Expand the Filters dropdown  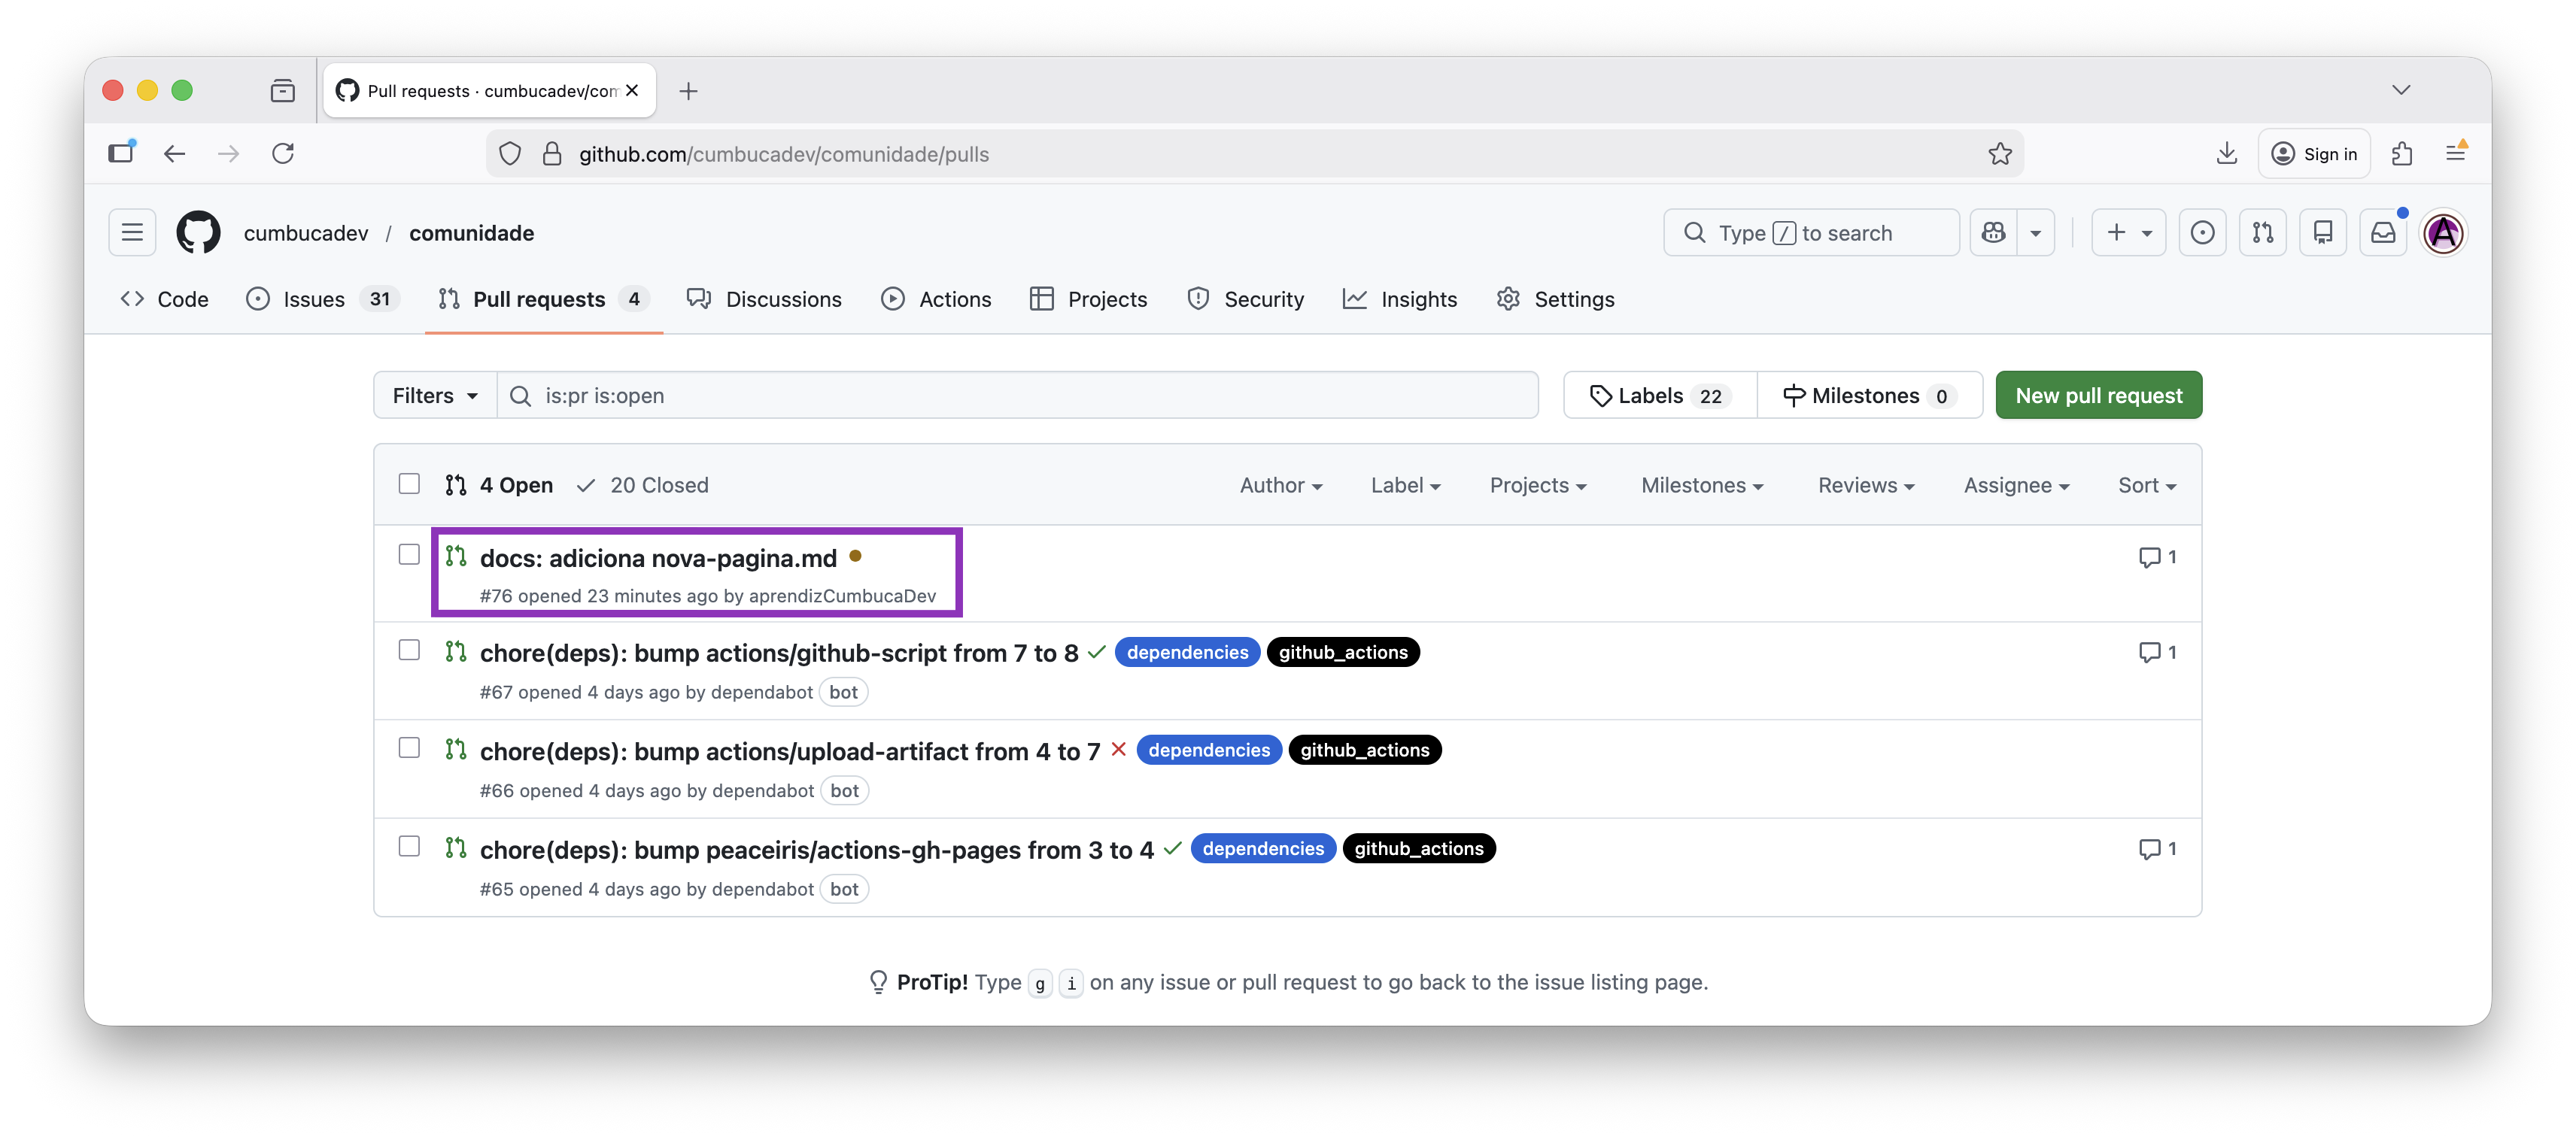point(435,396)
